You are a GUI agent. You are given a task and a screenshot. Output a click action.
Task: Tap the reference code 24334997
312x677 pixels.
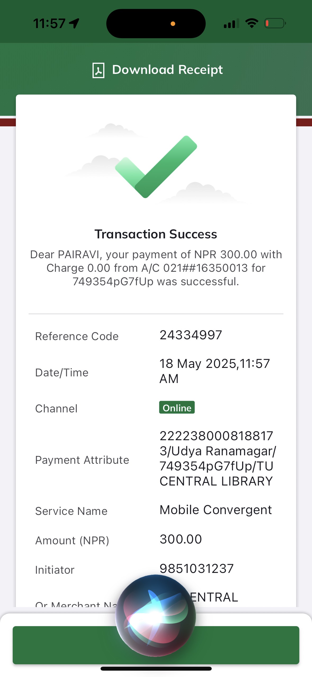[x=191, y=335]
